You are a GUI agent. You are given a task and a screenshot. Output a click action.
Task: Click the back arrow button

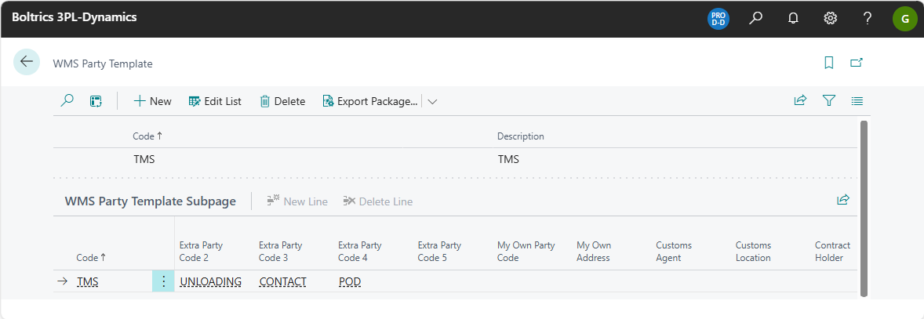[x=27, y=62]
